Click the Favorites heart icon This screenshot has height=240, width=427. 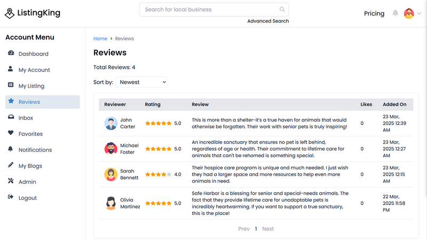pos(11,133)
